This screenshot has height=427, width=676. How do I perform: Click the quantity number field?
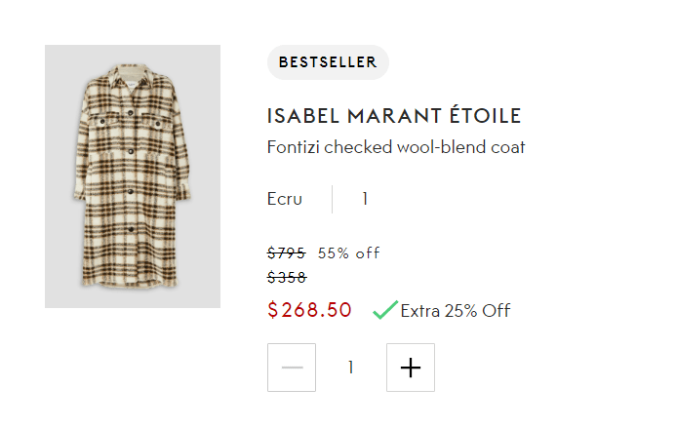click(351, 368)
